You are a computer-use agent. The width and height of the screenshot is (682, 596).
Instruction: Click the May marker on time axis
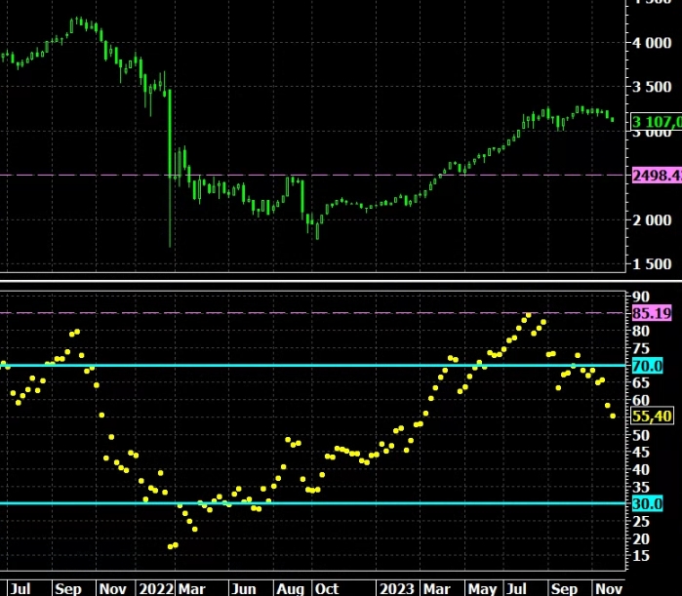pos(482,588)
